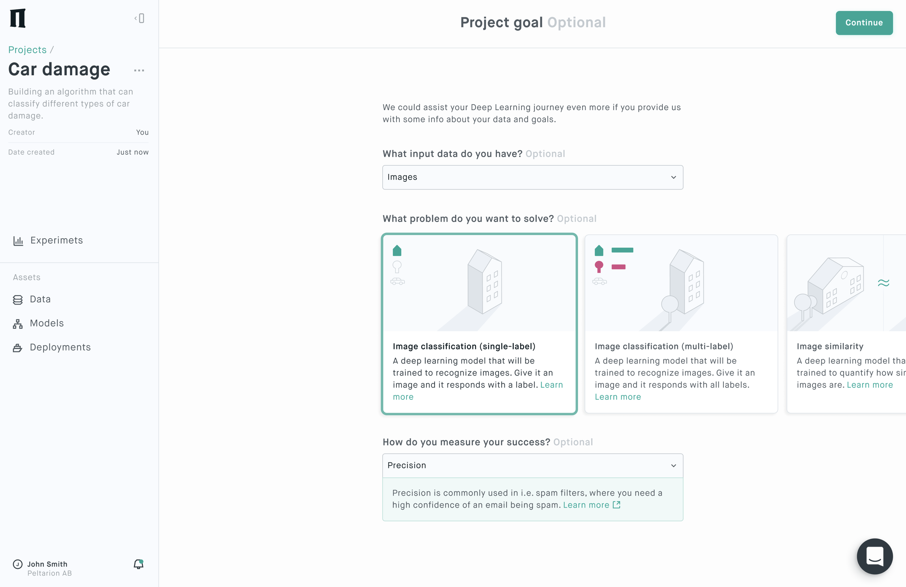
Task: Collapse the sidebar panel icon
Action: coord(139,18)
